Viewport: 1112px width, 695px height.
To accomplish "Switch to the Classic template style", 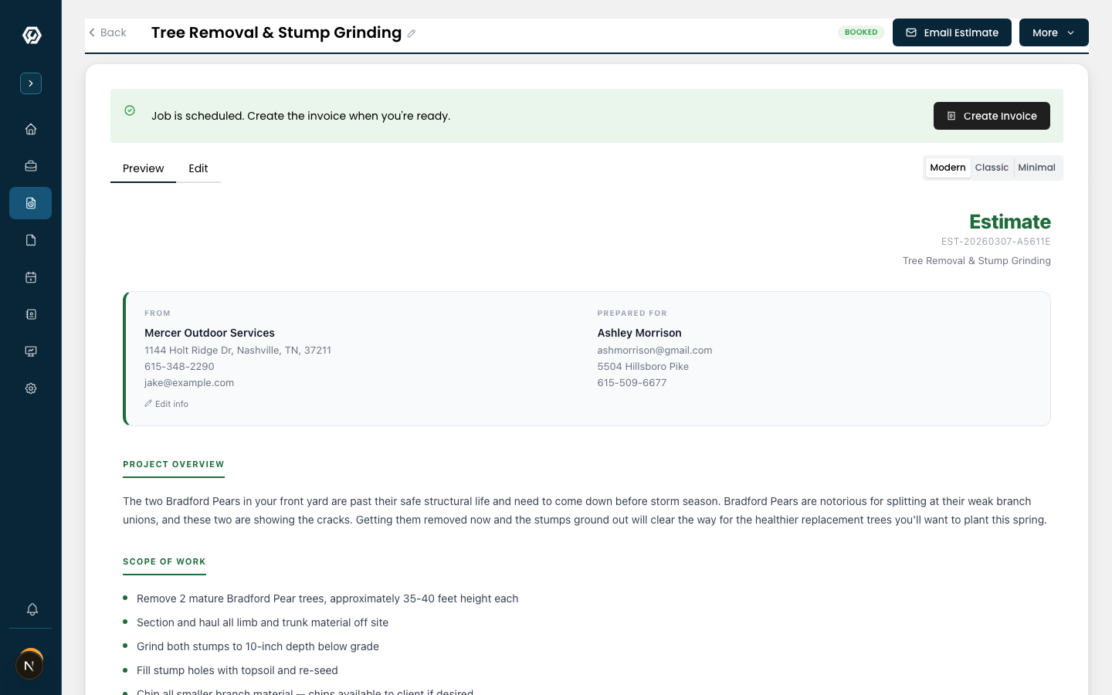I will 992,168.
